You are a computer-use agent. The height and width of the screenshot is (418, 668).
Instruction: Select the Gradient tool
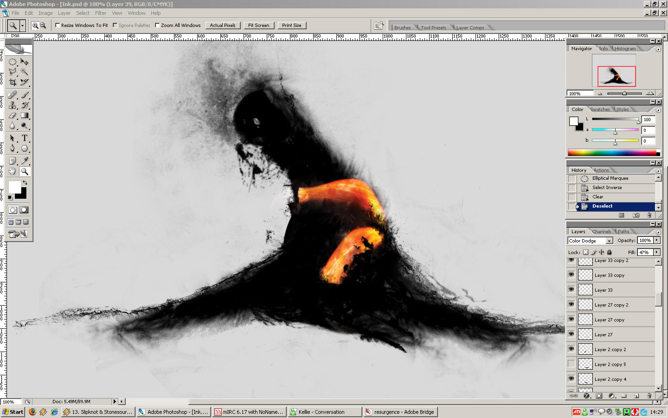point(25,116)
